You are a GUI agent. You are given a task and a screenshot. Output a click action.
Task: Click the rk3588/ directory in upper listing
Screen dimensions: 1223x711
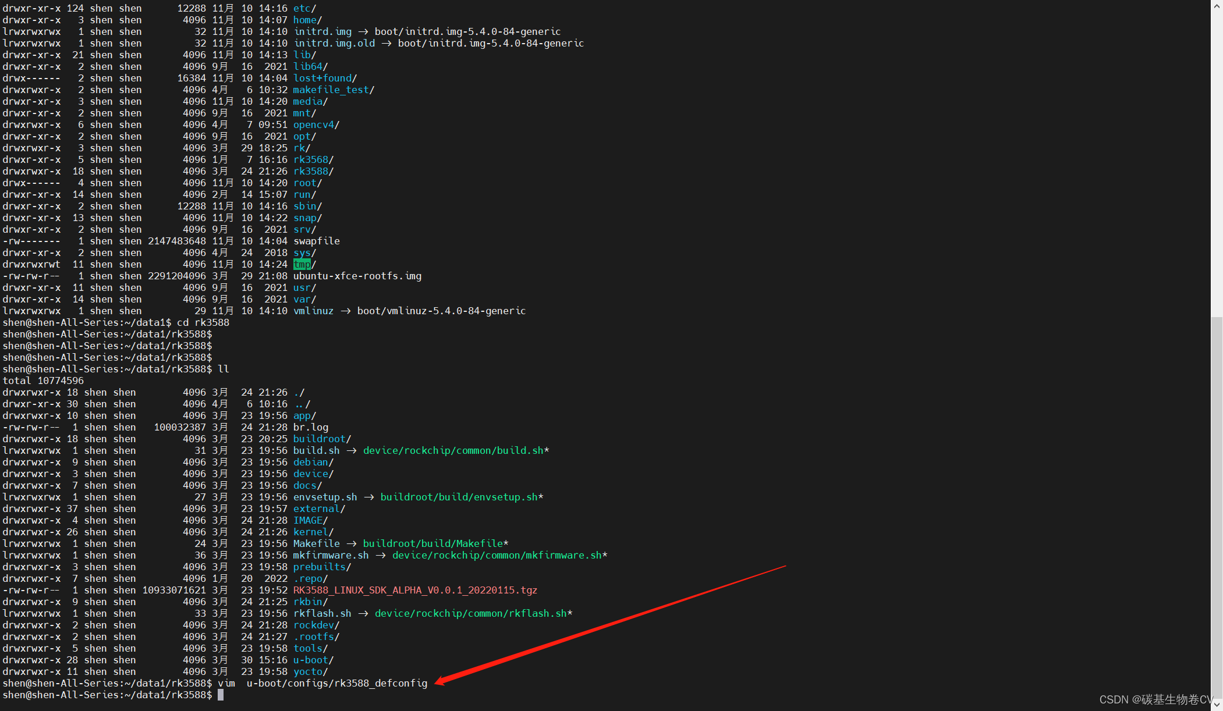click(314, 171)
